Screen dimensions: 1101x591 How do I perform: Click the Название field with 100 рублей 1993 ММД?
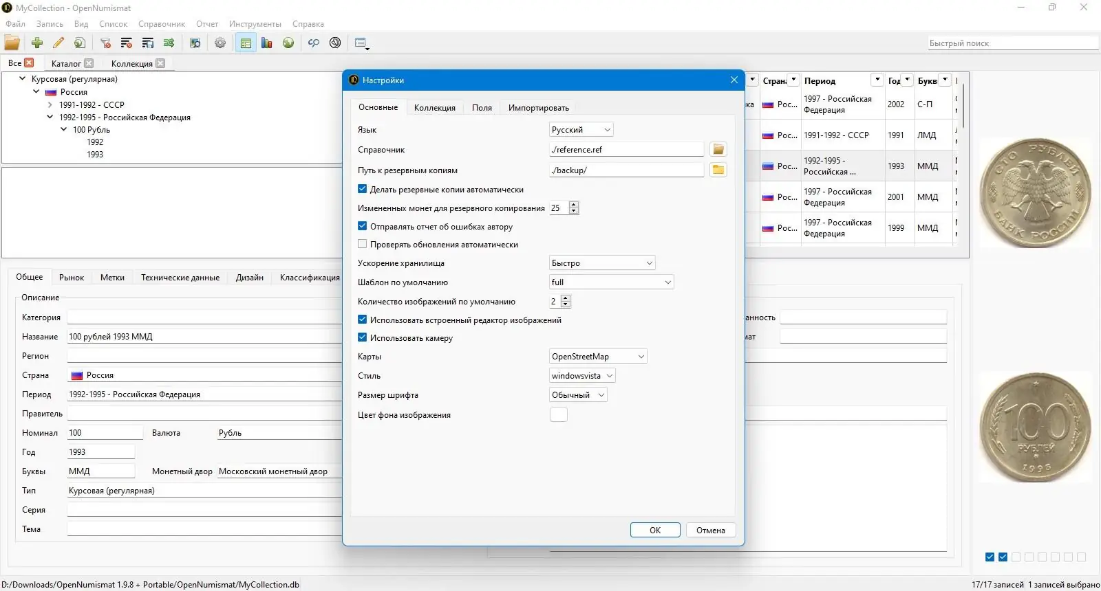coord(204,337)
